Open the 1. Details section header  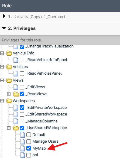[x=60, y=17]
